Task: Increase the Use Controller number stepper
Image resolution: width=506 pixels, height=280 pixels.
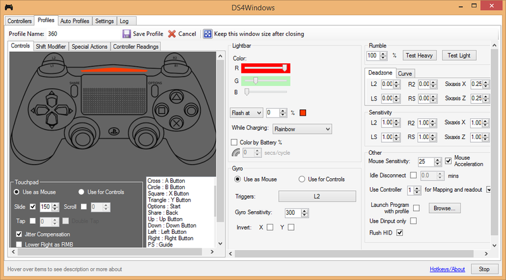Action: coord(417,188)
